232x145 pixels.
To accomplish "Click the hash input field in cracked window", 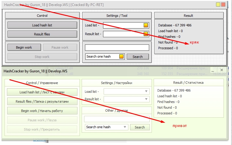I will pyautogui.click(x=117, y=48).
